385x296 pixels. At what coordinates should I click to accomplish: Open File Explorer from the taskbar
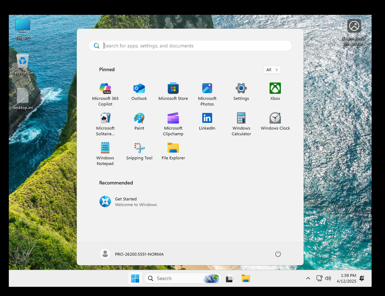245,278
